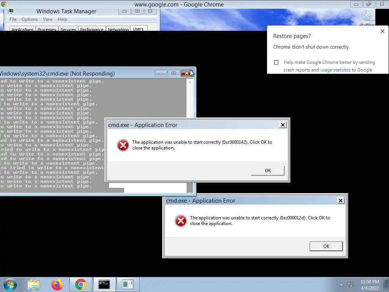
Task: Click the Task Manager title bar icon
Action: [10, 11]
